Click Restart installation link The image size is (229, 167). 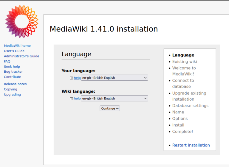click(191, 145)
